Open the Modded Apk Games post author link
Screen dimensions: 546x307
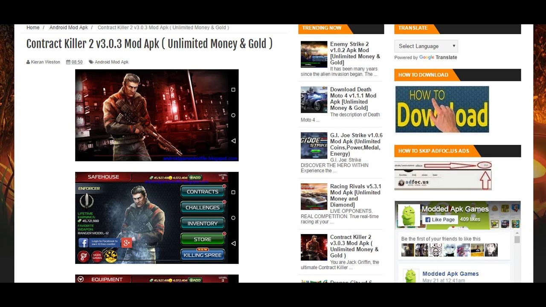point(450,274)
